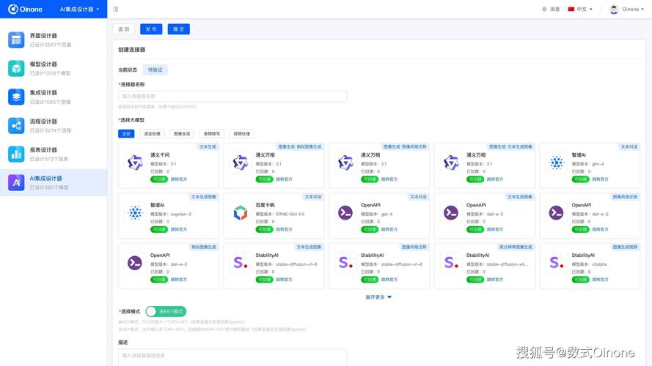Click the Oinone logo in header

[x=26, y=9]
